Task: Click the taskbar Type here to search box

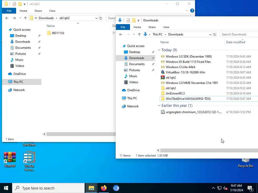Action: (48, 188)
